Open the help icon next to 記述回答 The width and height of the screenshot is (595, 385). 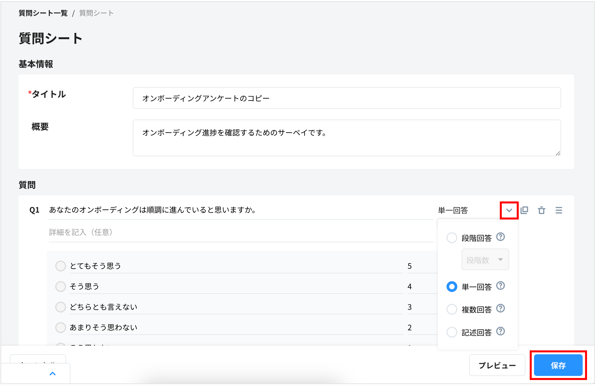[500, 332]
